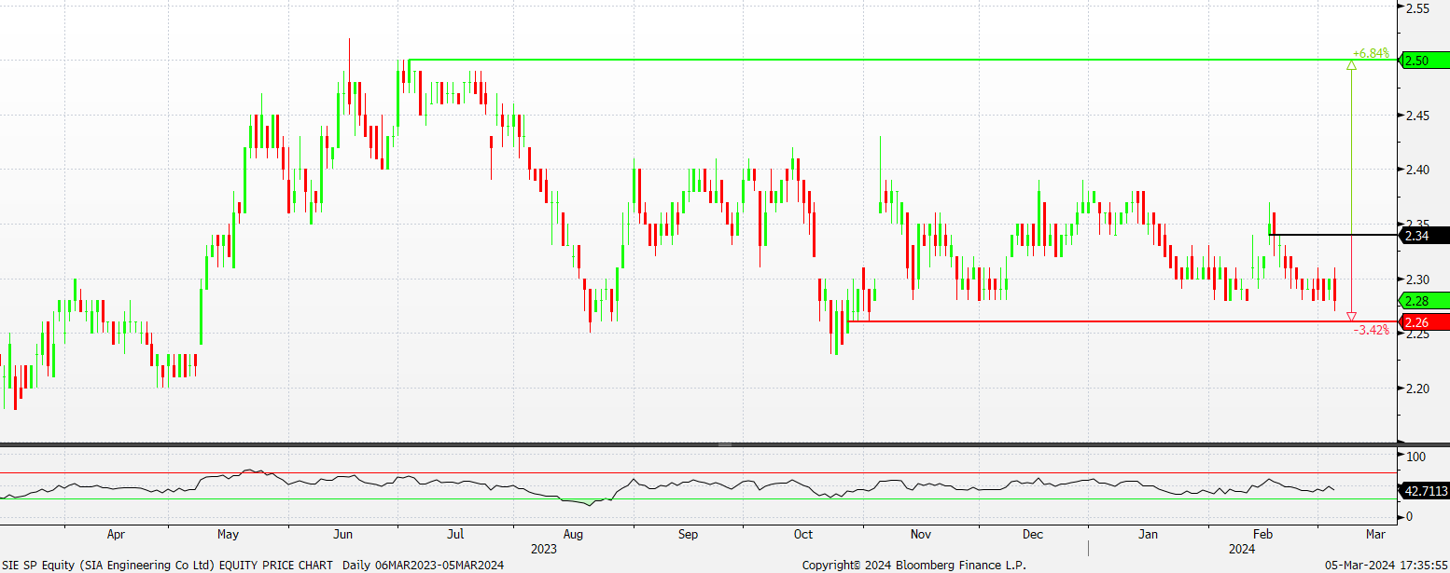
Task: Click the 2.20 price axis label
Action: point(1419,389)
